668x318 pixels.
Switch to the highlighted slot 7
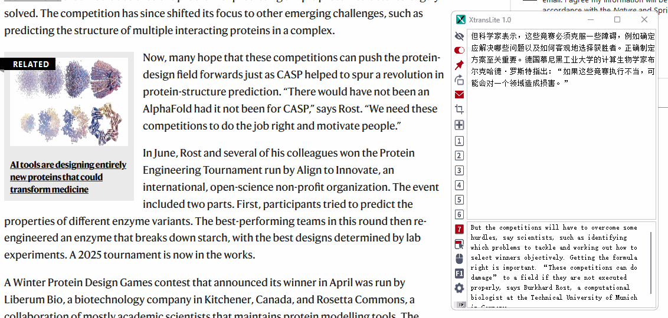tap(460, 229)
